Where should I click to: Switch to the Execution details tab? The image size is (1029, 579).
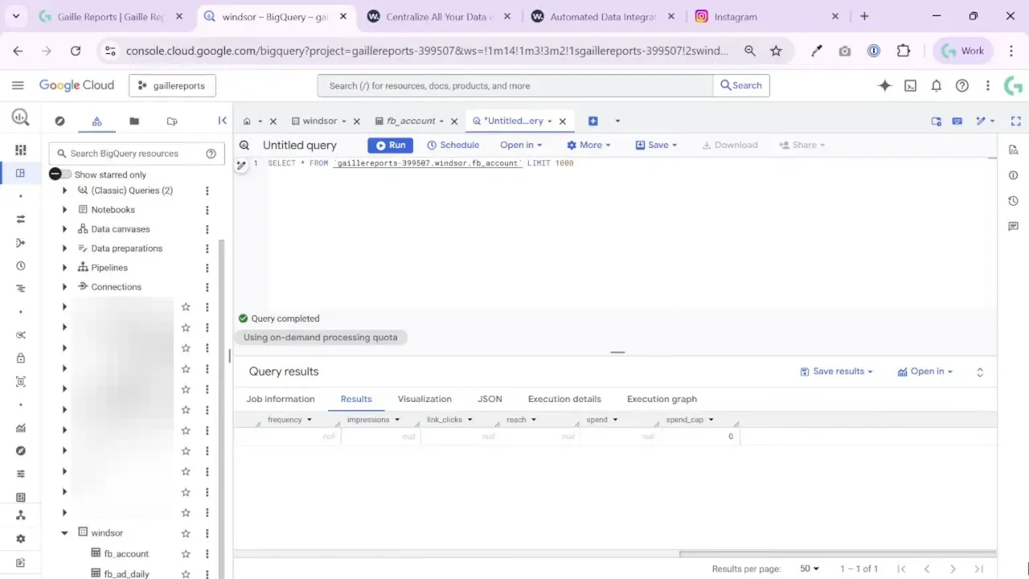point(564,399)
